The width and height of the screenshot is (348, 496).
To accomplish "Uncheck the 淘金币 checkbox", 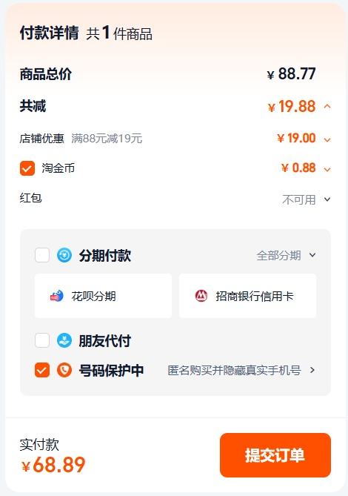I will pyautogui.click(x=27, y=168).
